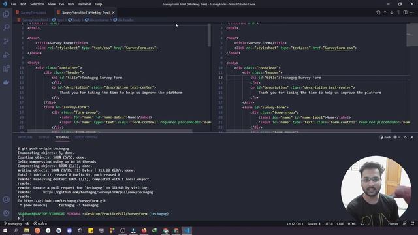The width and height of the screenshot is (418, 235).
Task: Open editor More Actions ellipsis
Action: (412, 12)
